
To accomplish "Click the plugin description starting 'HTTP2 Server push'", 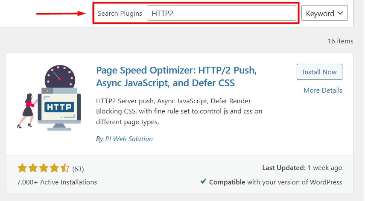I will click(179, 111).
